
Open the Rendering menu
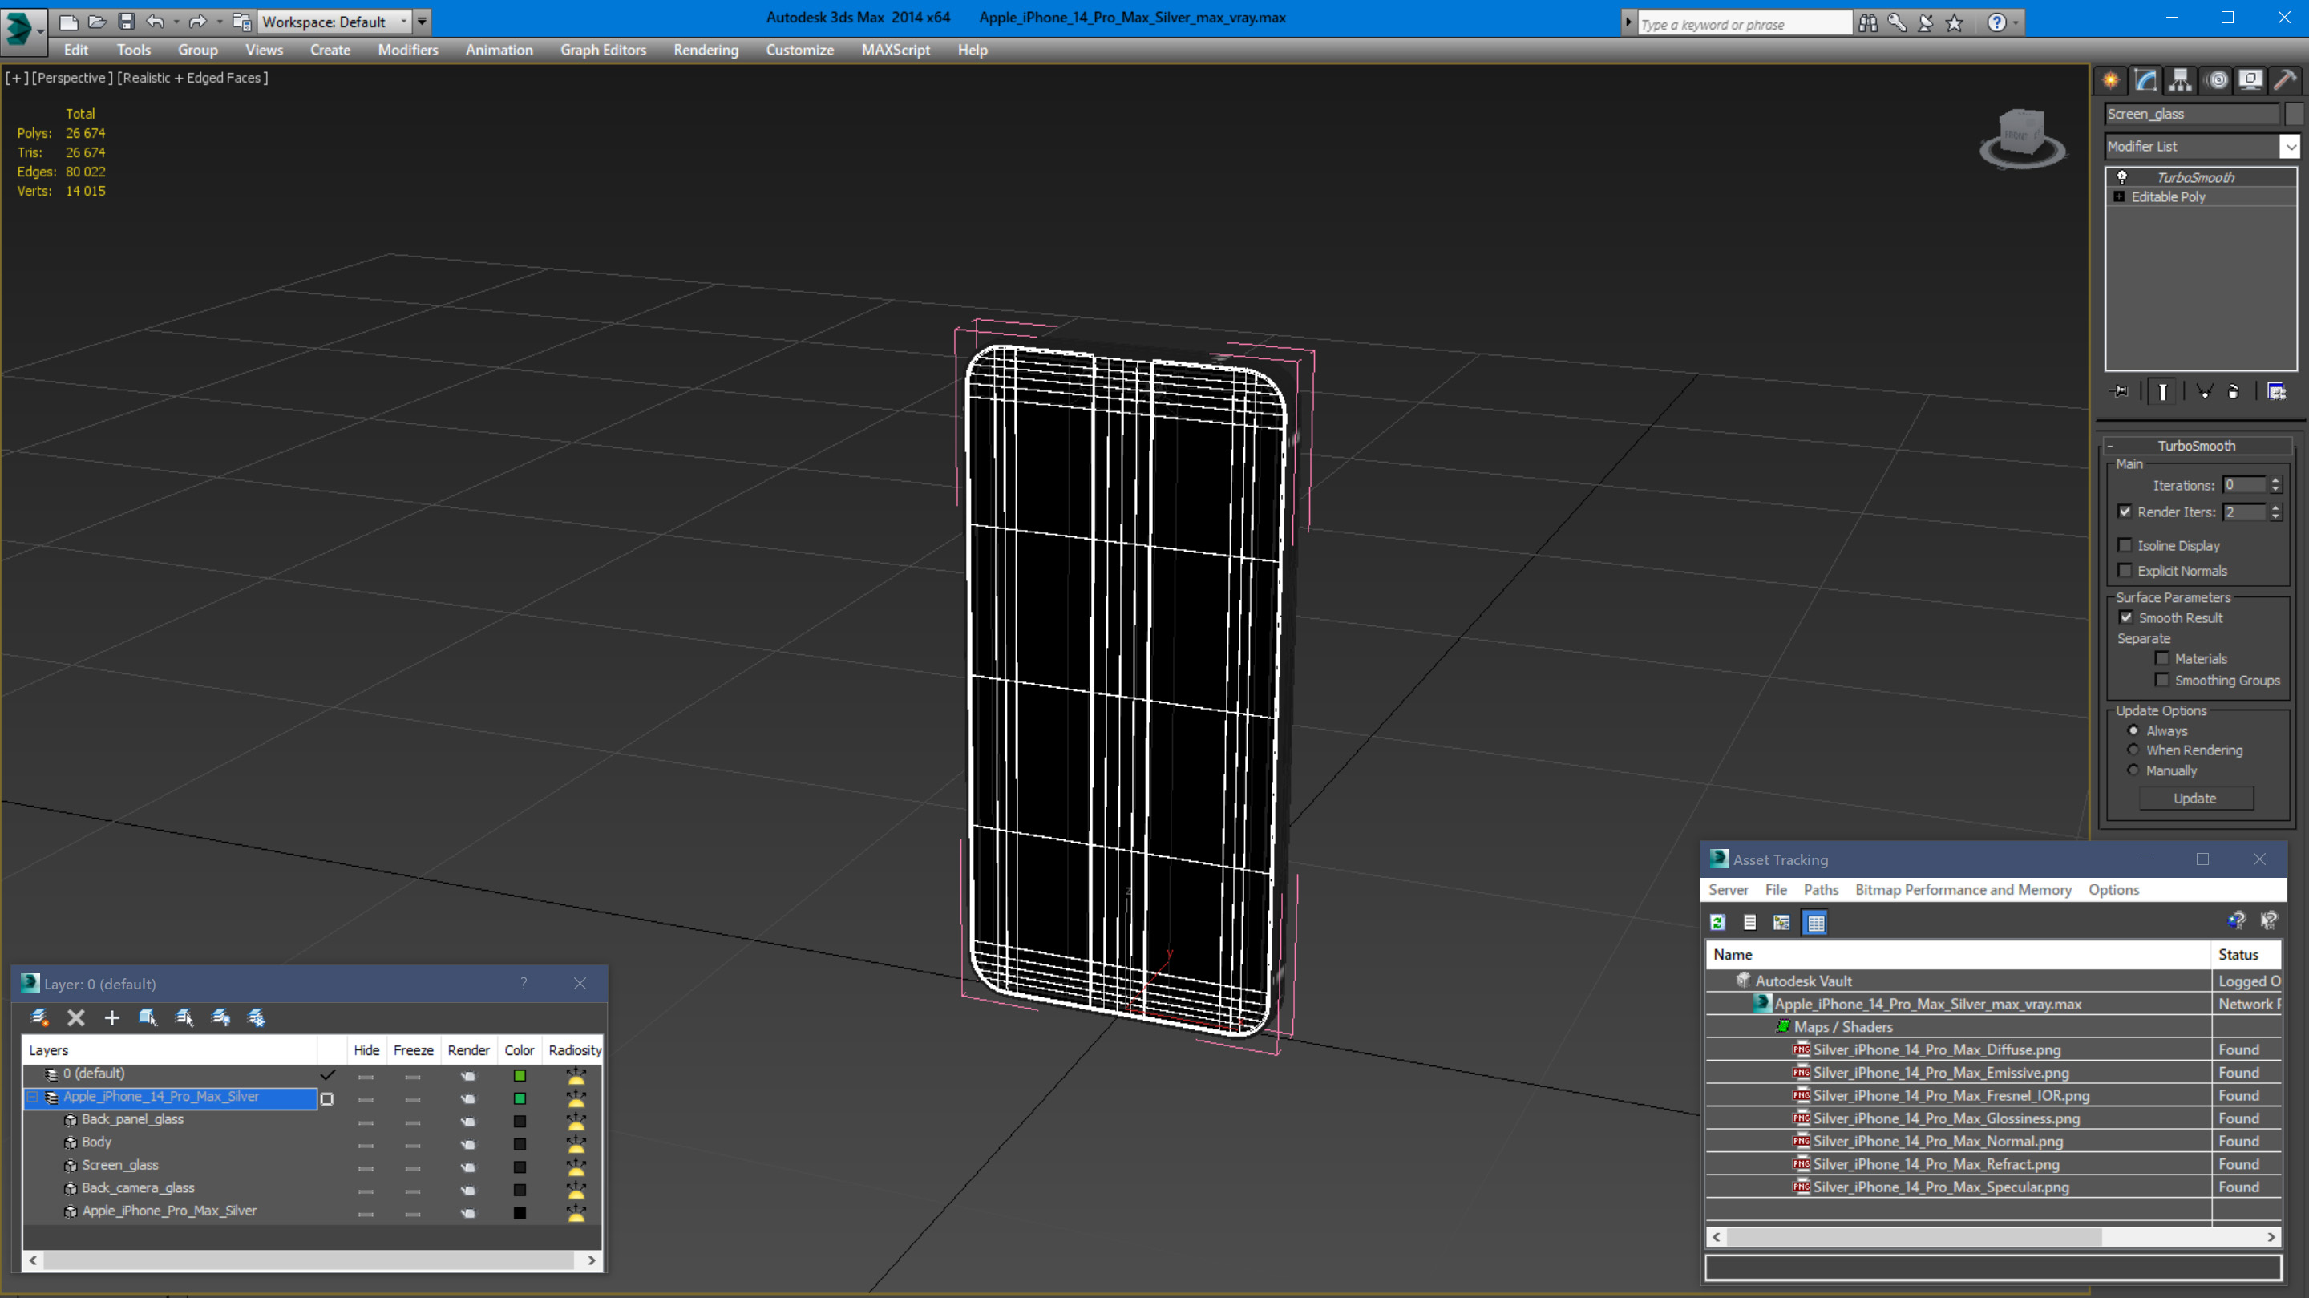[x=706, y=51]
